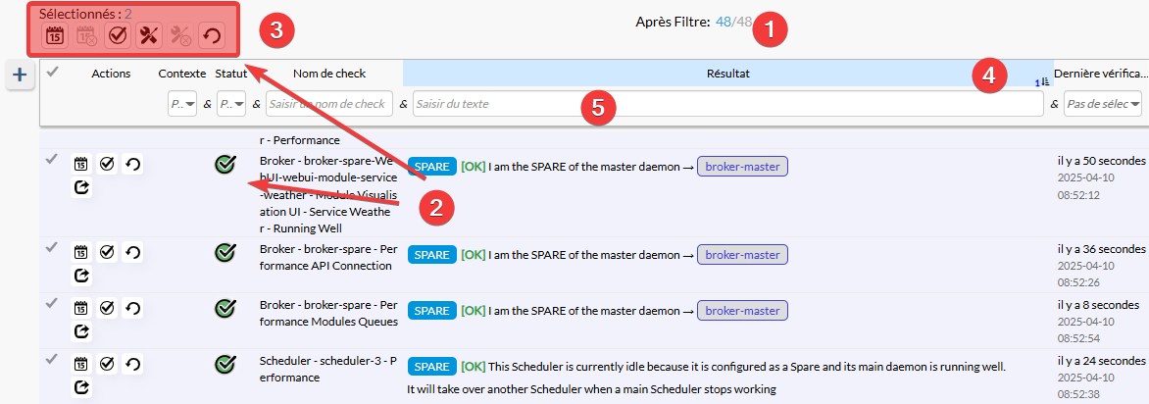This screenshot has height=404, width=1149.
Task: Click the wrench maintenance icon in Sélectionnés toolbar
Action: pos(149,36)
